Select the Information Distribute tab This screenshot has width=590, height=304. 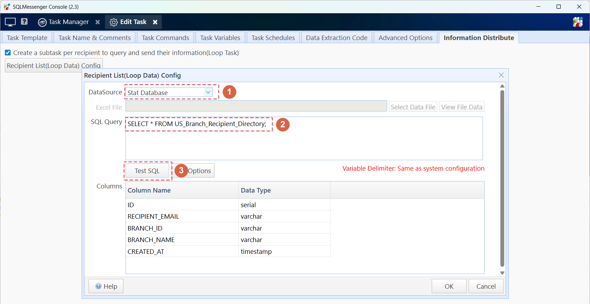(479, 38)
